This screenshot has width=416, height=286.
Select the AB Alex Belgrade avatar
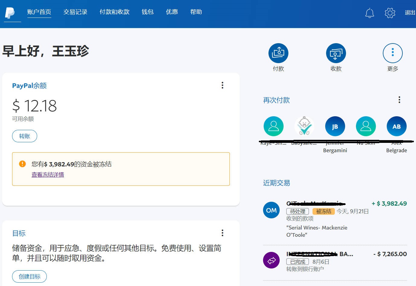pyautogui.click(x=397, y=126)
